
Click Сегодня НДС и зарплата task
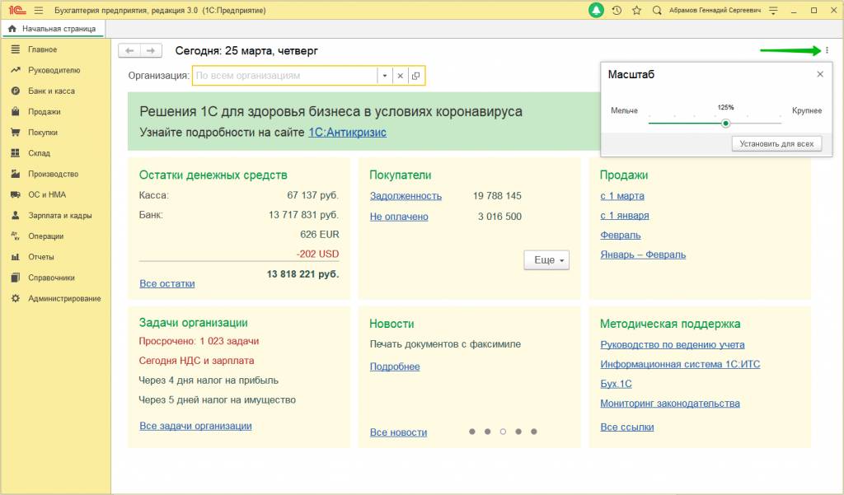(x=196, y=361)
